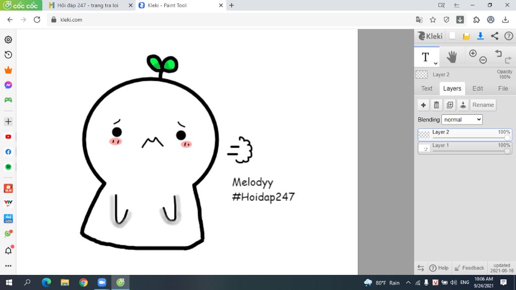
Task: Open browser extensions puzzle icon
Action: (x=476, y=20)
